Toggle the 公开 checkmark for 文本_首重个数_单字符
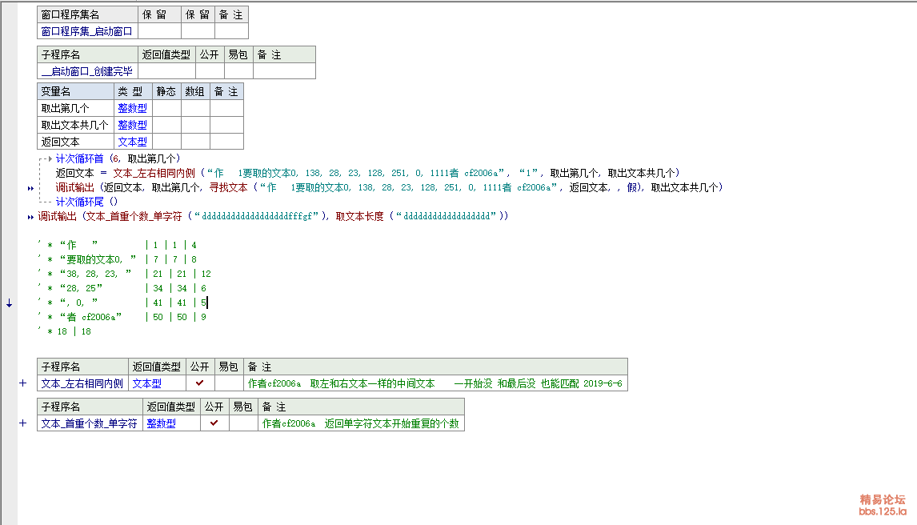This screenshot has height=525, width=917. tap(214, 423)
